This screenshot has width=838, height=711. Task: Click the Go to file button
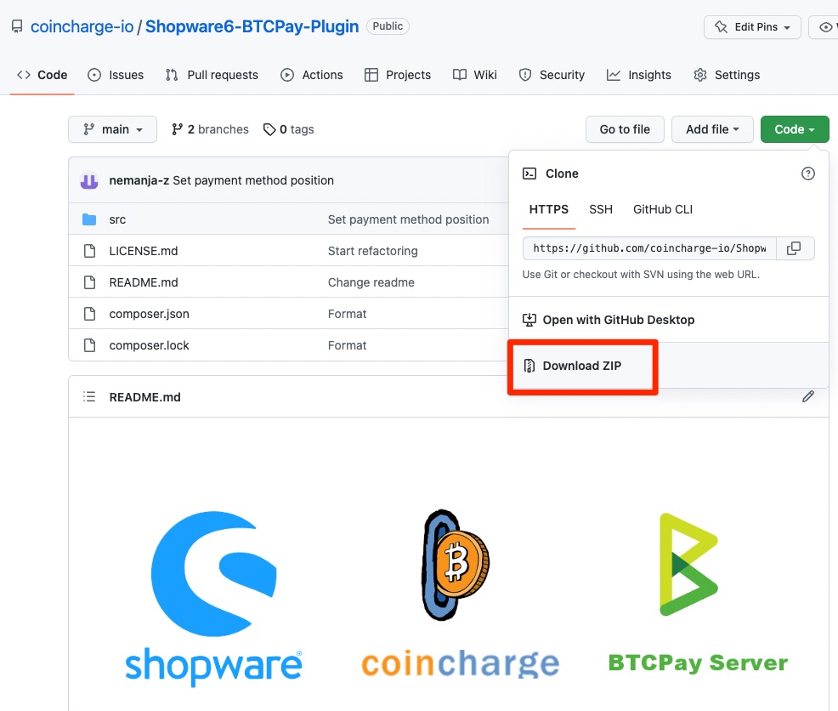pos(625,129)
